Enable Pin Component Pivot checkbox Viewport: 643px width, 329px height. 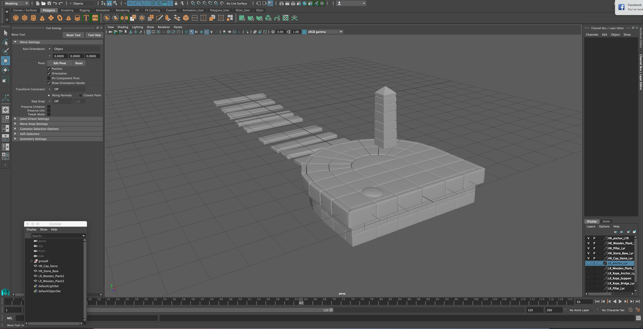point(49,78)
